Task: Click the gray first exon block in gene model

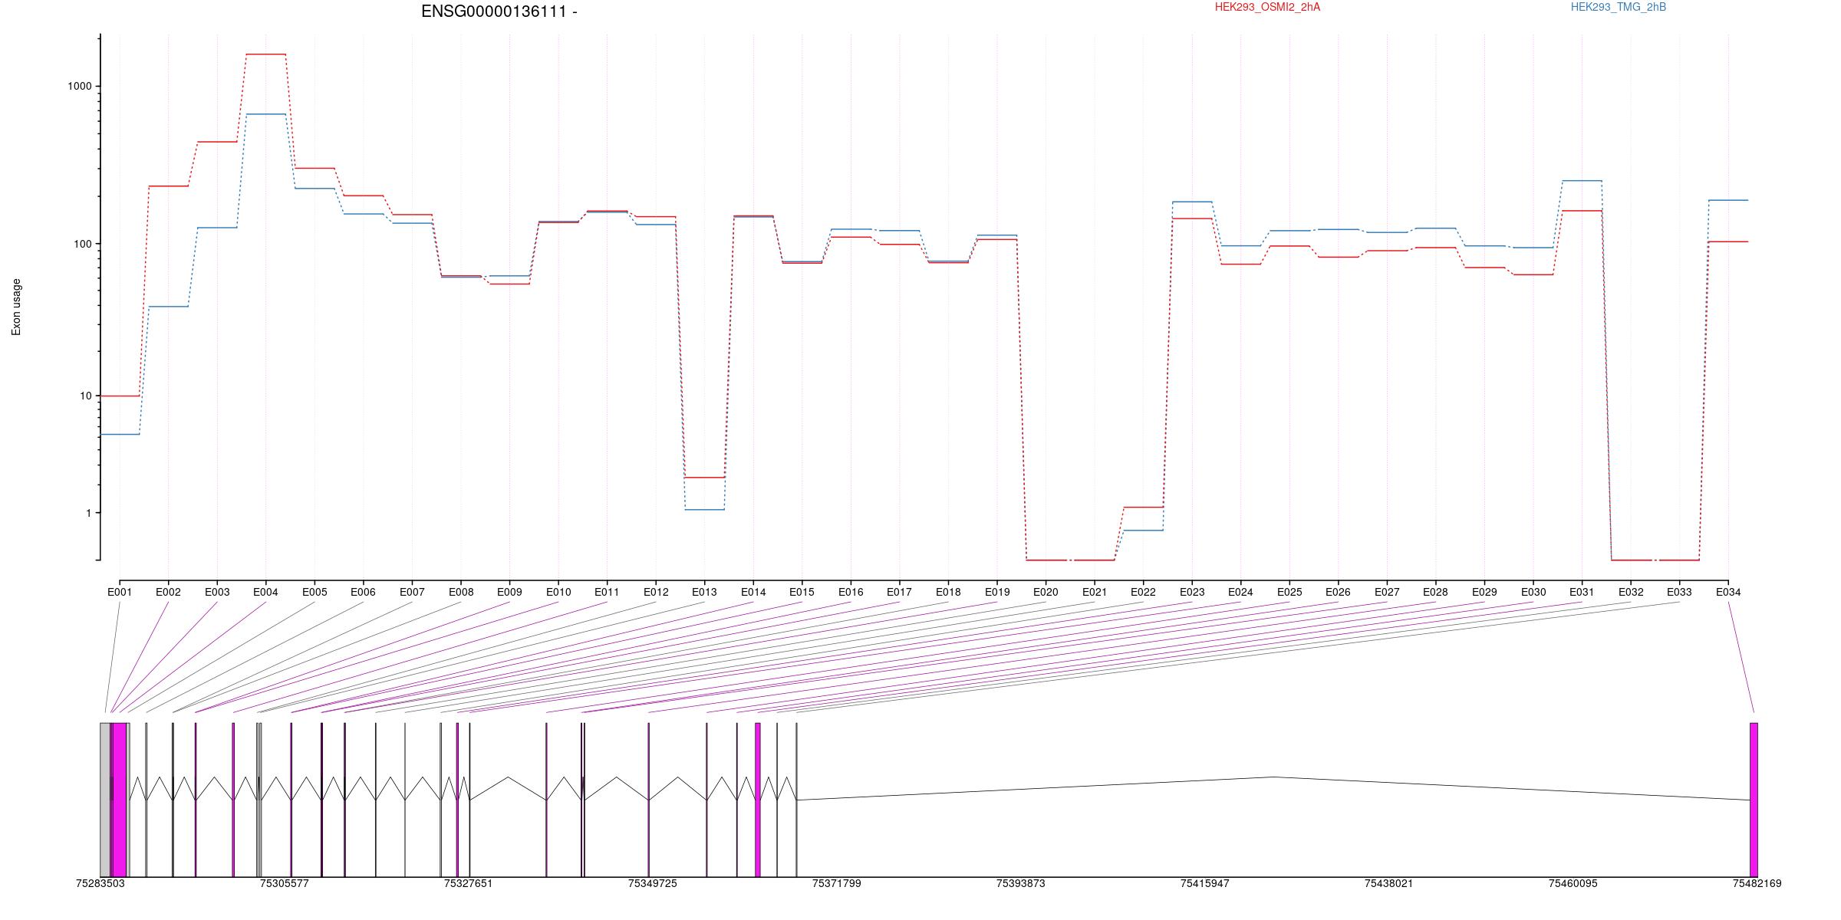Action: pyautogui.click(x=105, y=800)
